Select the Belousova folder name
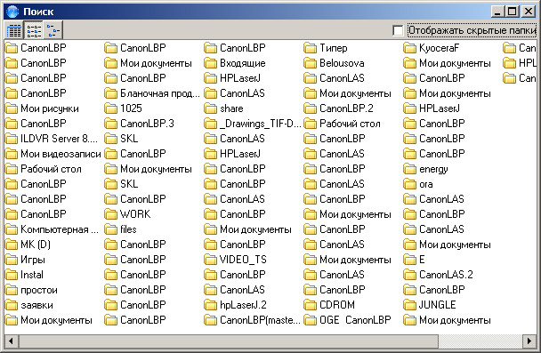541x353 pixels. coord(342,63)
